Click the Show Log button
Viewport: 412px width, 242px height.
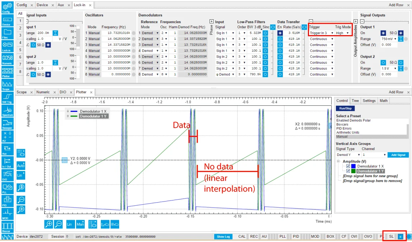tap(223, 237)
